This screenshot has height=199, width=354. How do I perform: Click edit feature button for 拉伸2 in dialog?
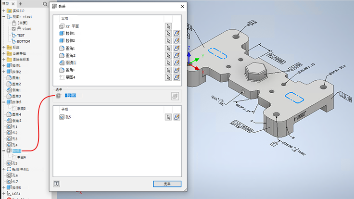177,40
